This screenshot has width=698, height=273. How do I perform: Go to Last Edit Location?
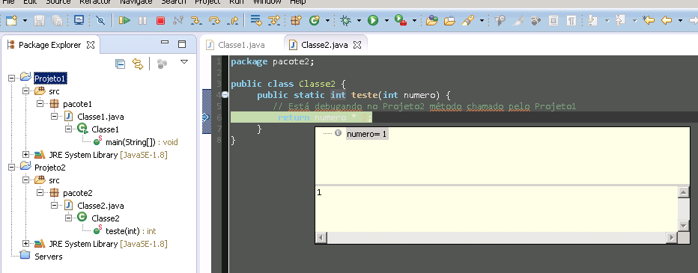click(x=649, y=20)
